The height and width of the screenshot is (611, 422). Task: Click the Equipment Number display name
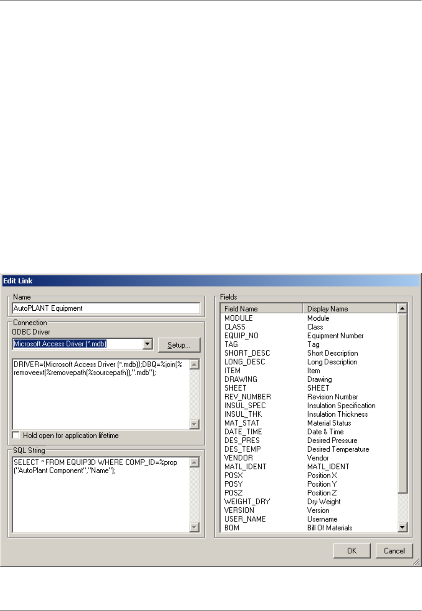click(336, 336)
